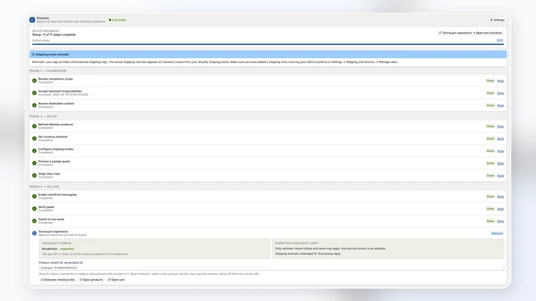Redo the Refresh Markets evidence step
Screen dimensions: 536x301
tap(500, 126)
